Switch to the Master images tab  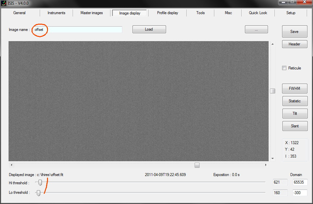click(x=91, y=13)
